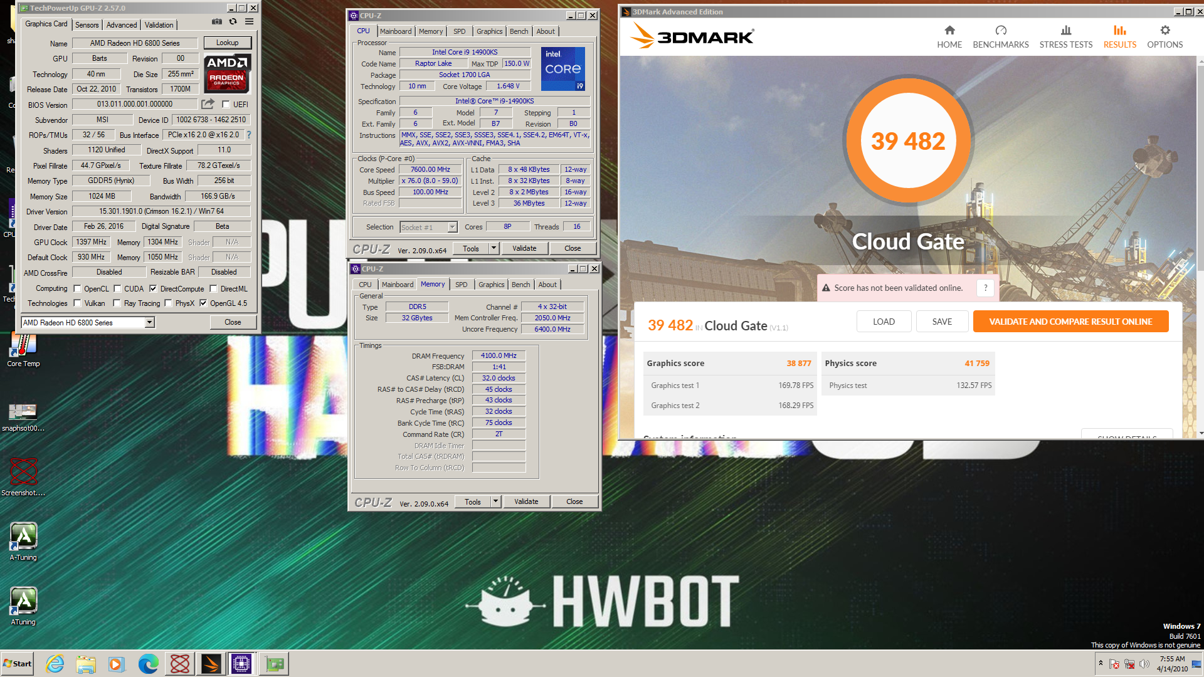
Task: Open 3DMark OPTIONS gear
Action: coord(1164,37)
